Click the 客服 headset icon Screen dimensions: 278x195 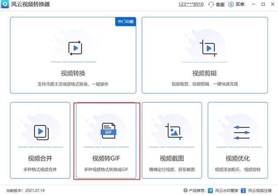[x=211, y=4]
